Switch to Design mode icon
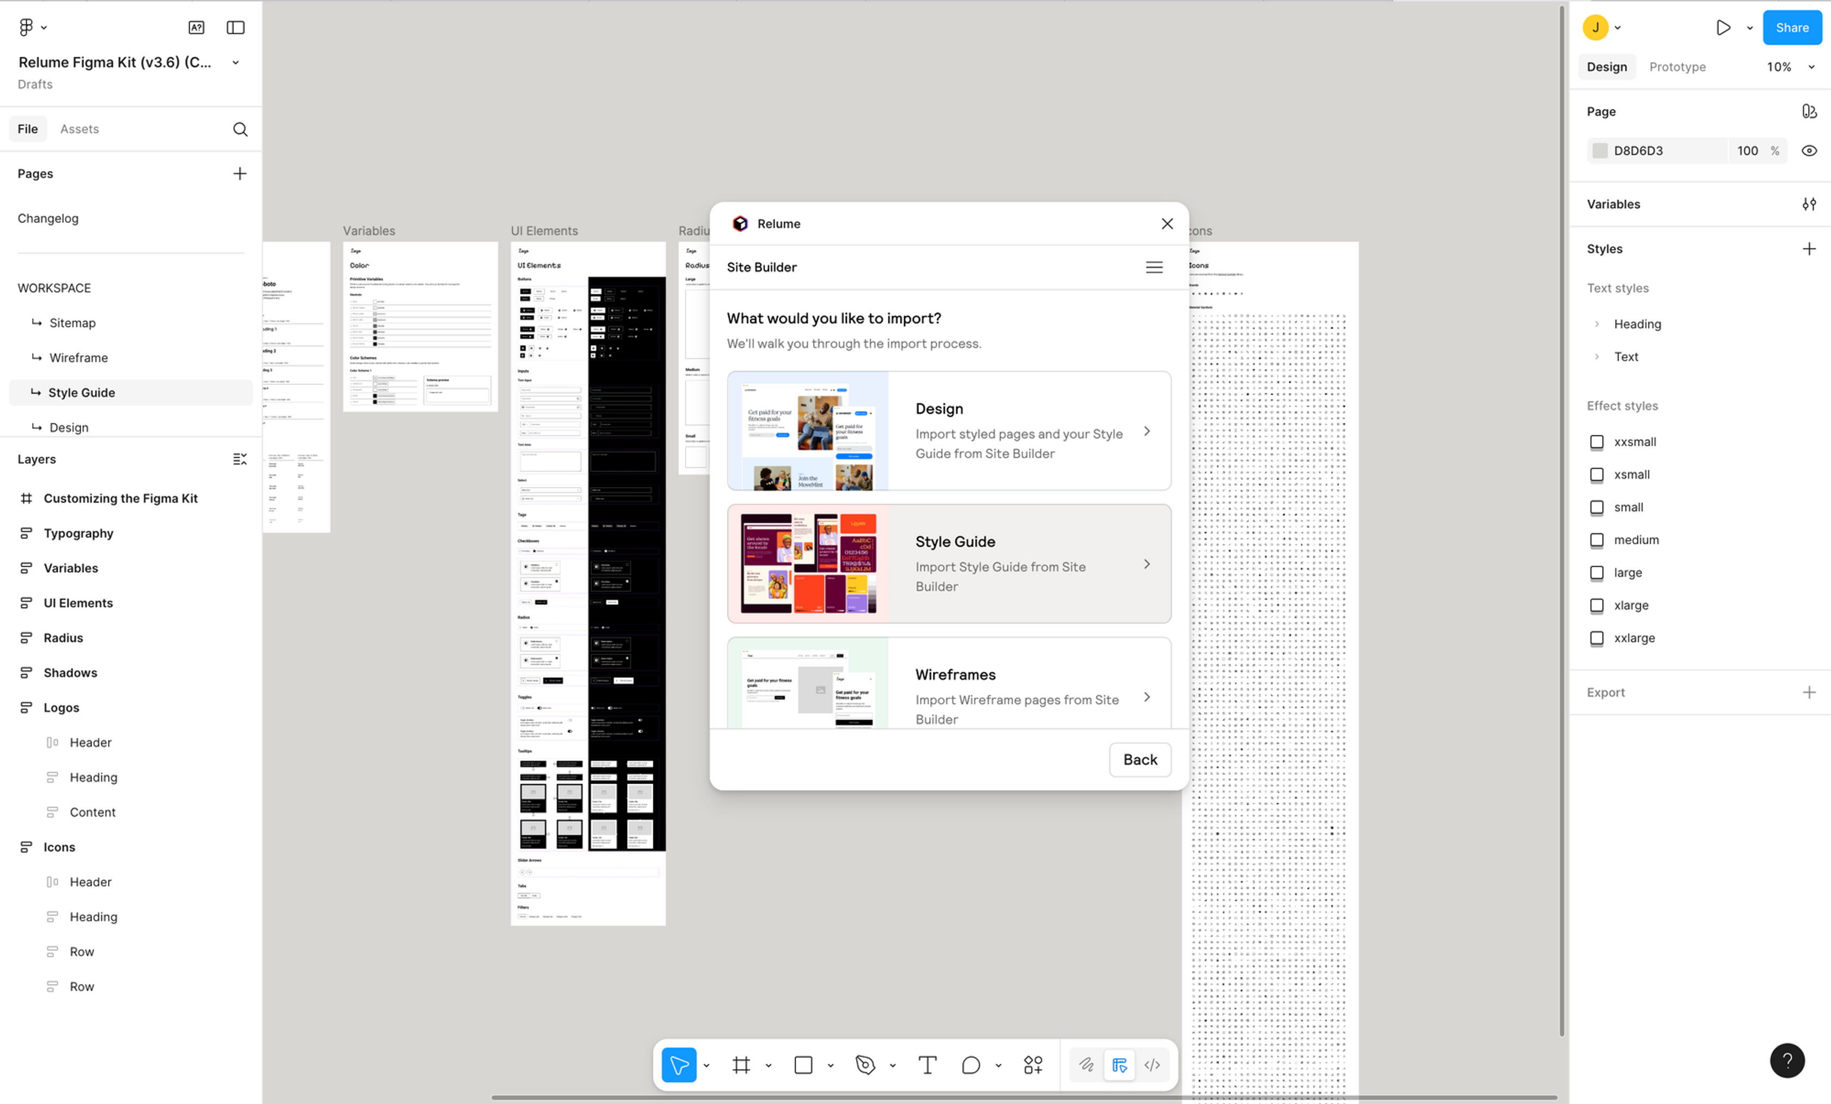 click(1119, 1065)
